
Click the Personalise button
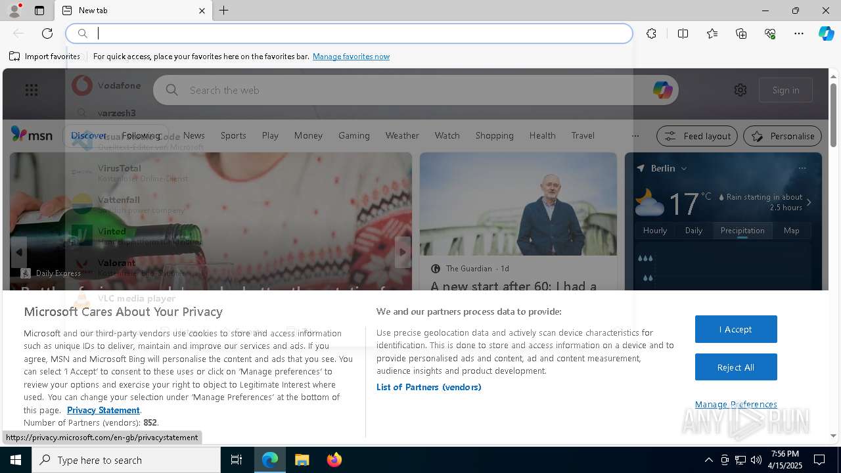(x=783, y=136)
